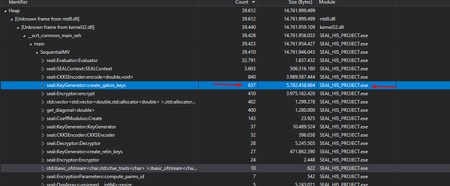Screen dimensions: 450x186
Task: Collapse the Heap root node
Action: click(x=5, y=11)
